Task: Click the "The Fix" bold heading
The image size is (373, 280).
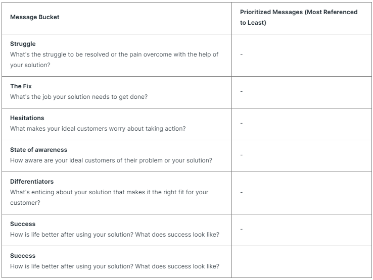Action: (21, 86)
